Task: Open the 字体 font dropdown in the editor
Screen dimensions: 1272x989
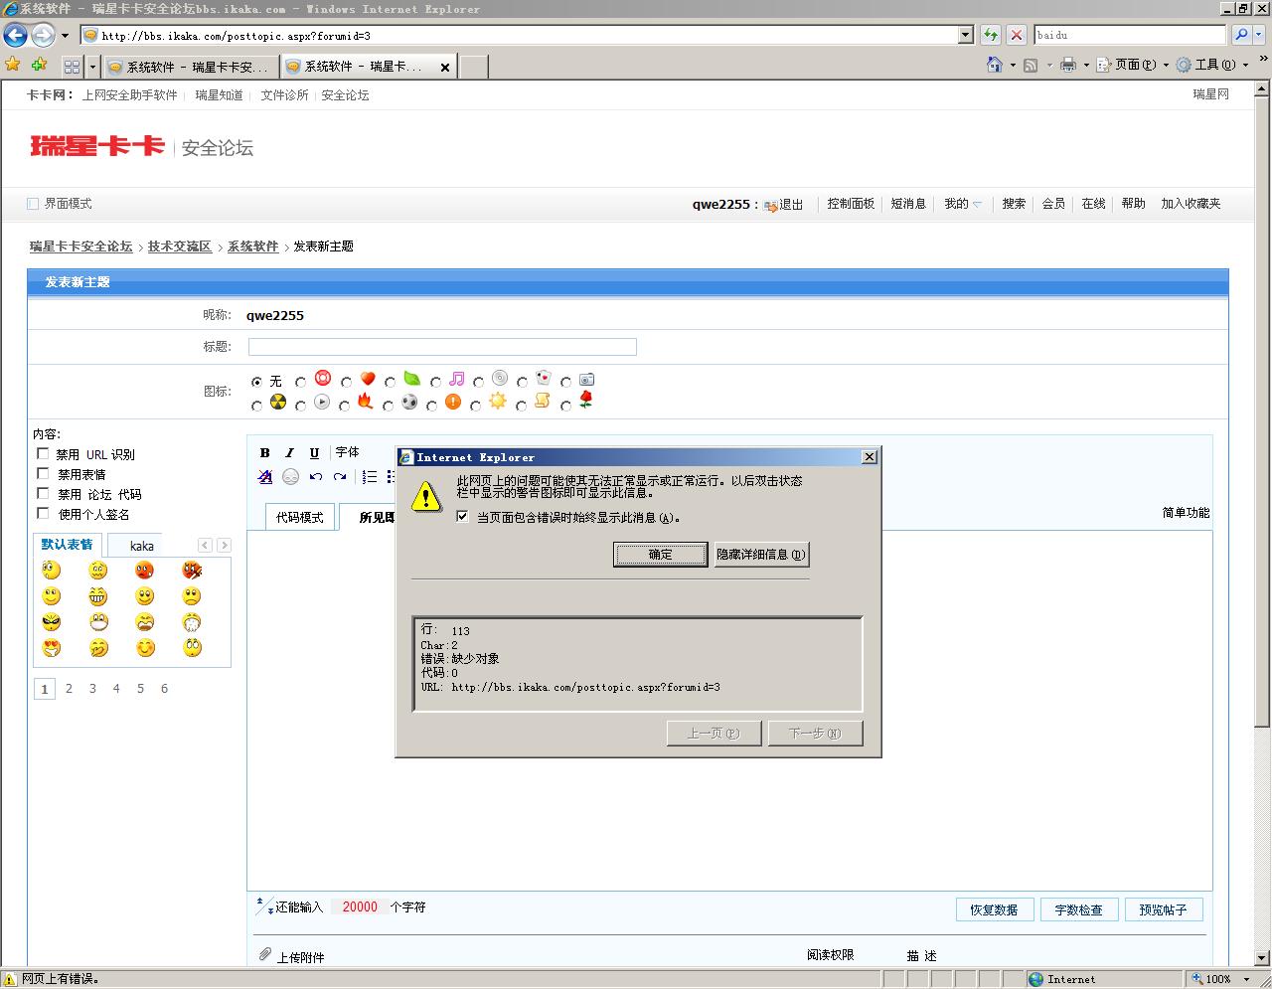Action: [347, 452]
